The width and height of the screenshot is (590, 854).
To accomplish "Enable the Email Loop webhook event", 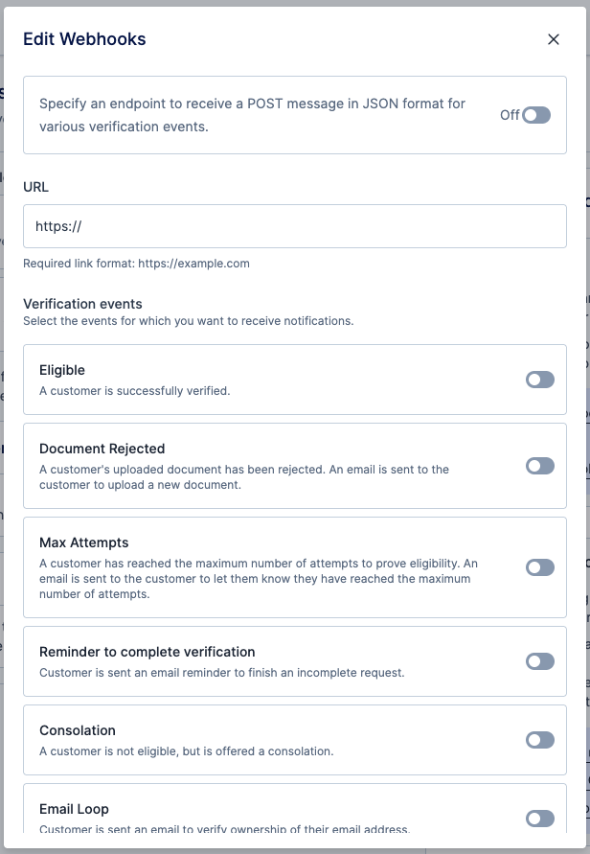I will click(x=537, y=816).
